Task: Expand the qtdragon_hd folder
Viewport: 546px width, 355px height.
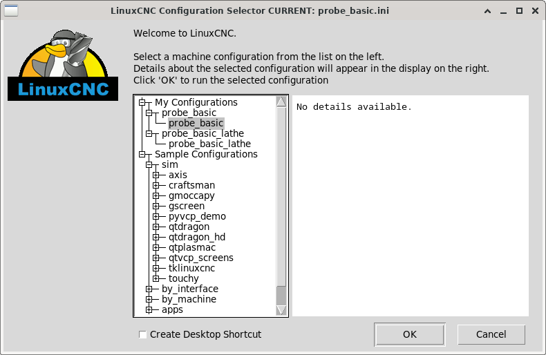Action: 156,237
